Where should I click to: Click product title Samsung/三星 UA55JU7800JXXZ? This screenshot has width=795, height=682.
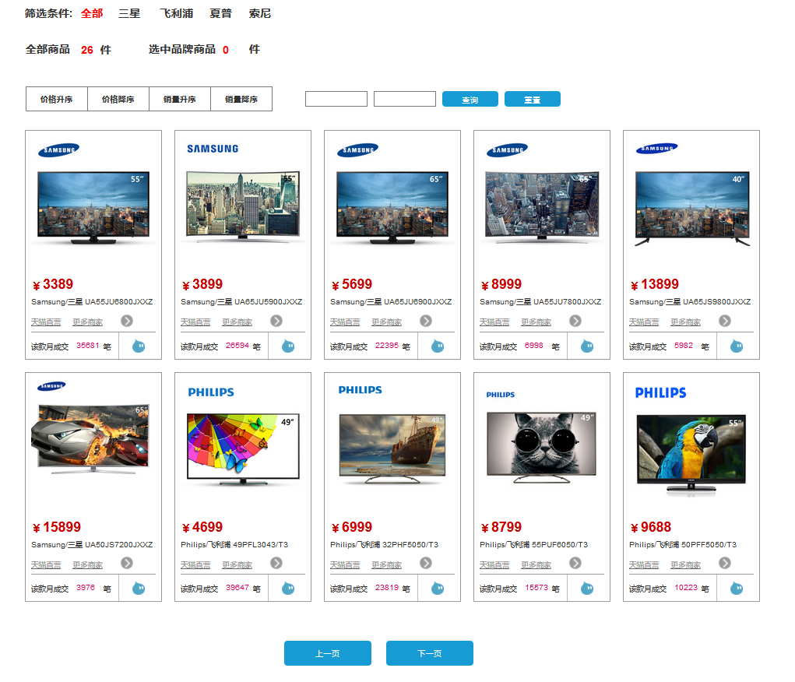coord(540,302)
